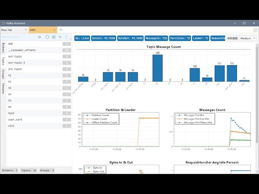The image size is (259, 194).
Task: Open the Topics side tab
Action: 3,61
